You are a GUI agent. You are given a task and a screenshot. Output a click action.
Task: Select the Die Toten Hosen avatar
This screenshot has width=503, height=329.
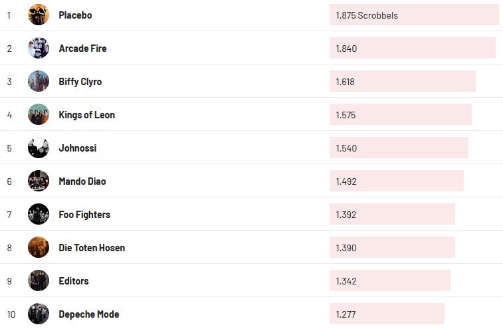(x=39, y=247)
